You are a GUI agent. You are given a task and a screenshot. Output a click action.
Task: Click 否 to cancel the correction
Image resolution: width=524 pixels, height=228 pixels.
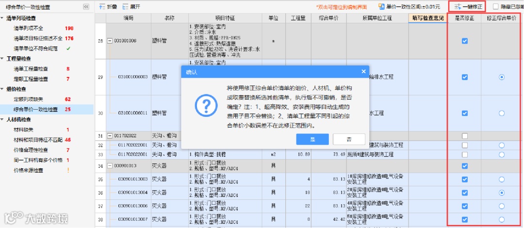pos(349,139)
